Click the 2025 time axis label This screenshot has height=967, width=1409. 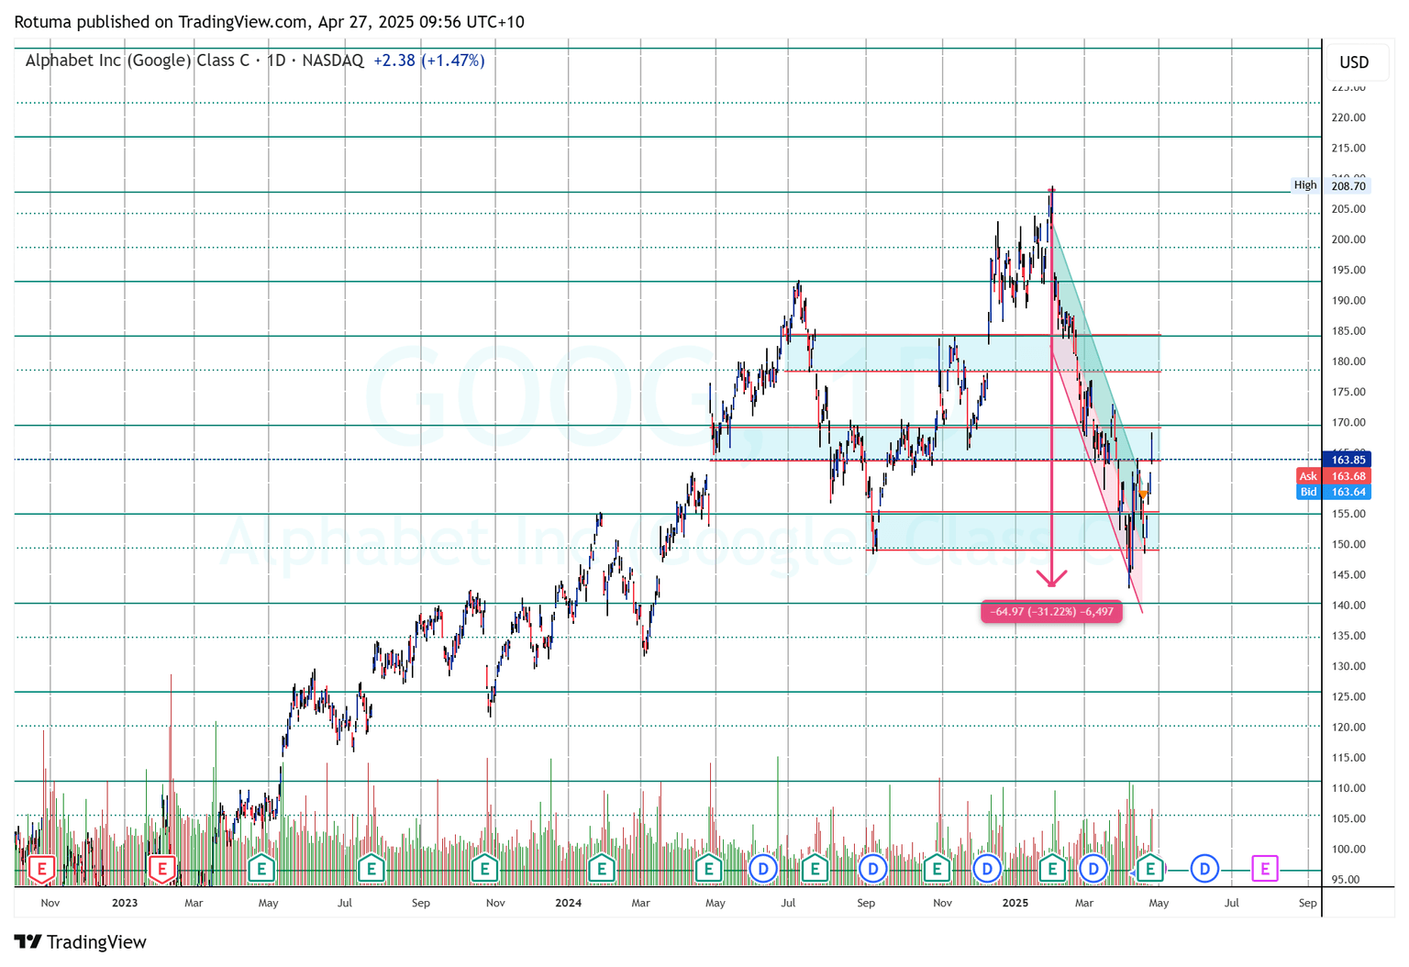(x=1015, y=903)
